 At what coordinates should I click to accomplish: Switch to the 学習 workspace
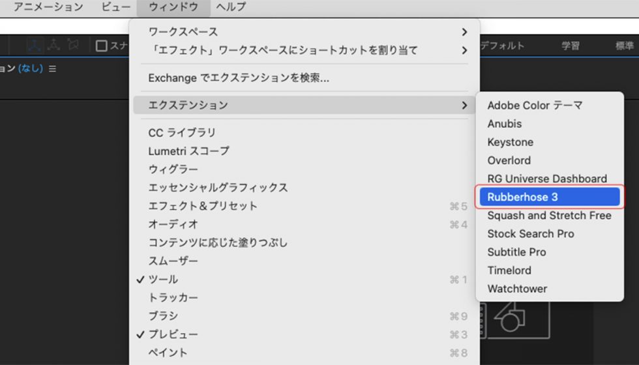(570, 46)
